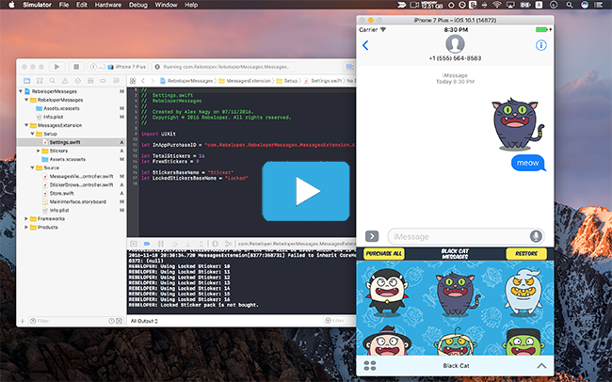Screen dimensions: 612x382
Task: Open the app drawer grid icon
Action: pyautogui.click(x=370, y=366)
